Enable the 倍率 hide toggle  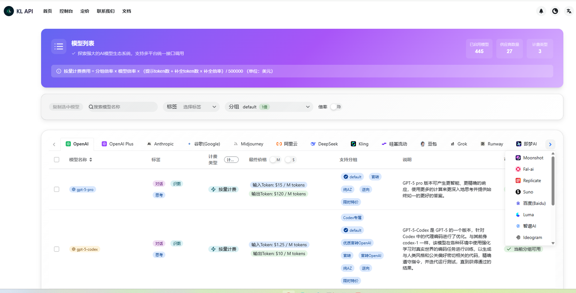pos(335,107)
